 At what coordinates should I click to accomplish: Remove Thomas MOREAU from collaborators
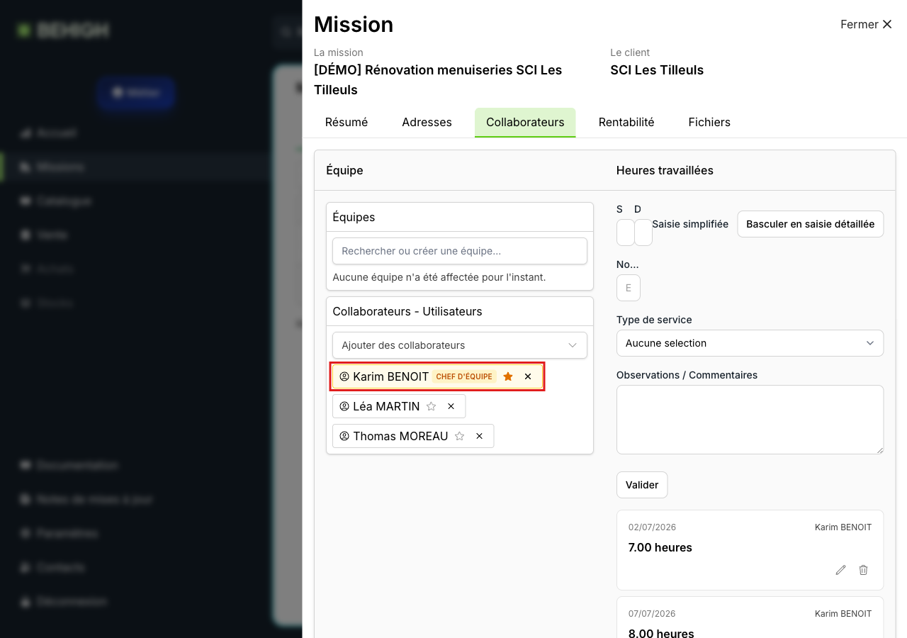[479, 436]
